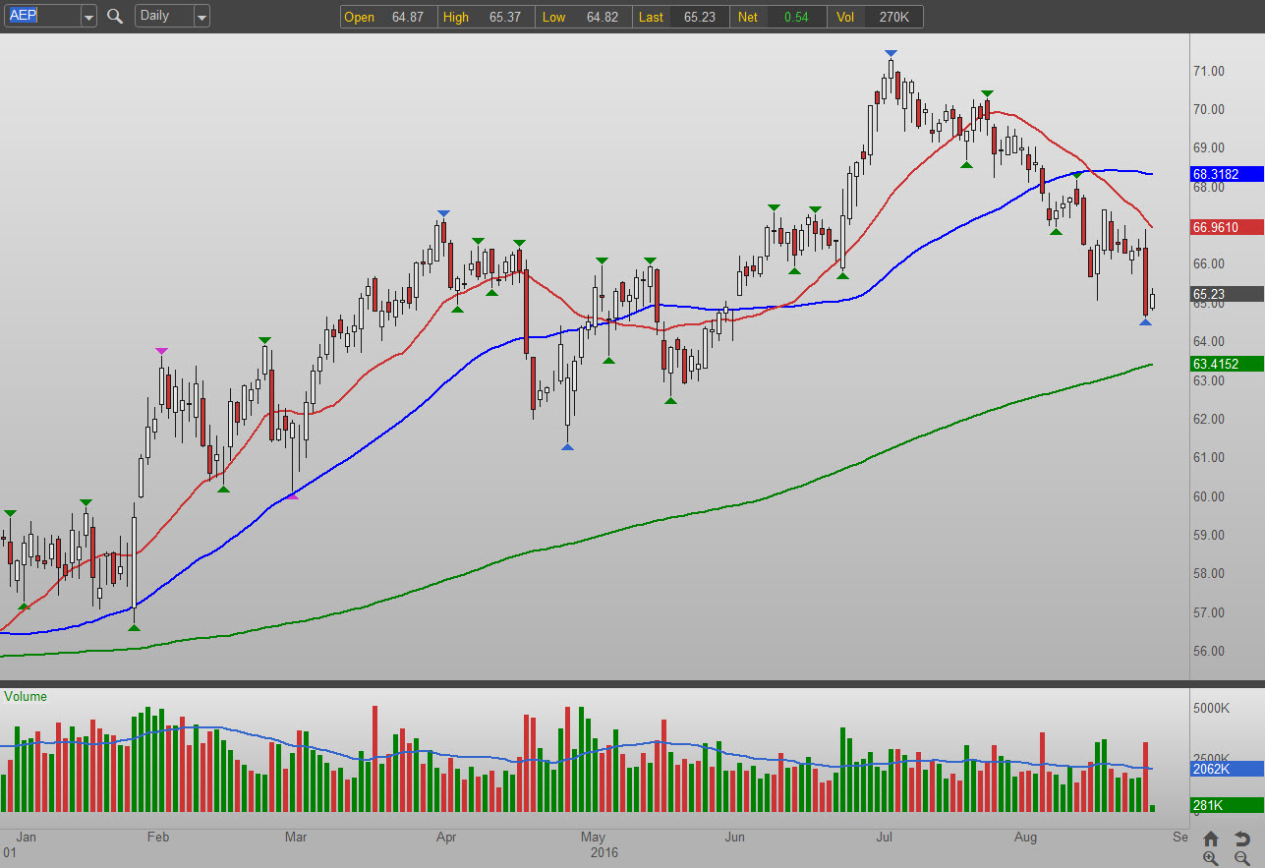Viewport: 1265px width, 868px height.
Task: Click the AEP symbol input field
Action: coord(42,17)
